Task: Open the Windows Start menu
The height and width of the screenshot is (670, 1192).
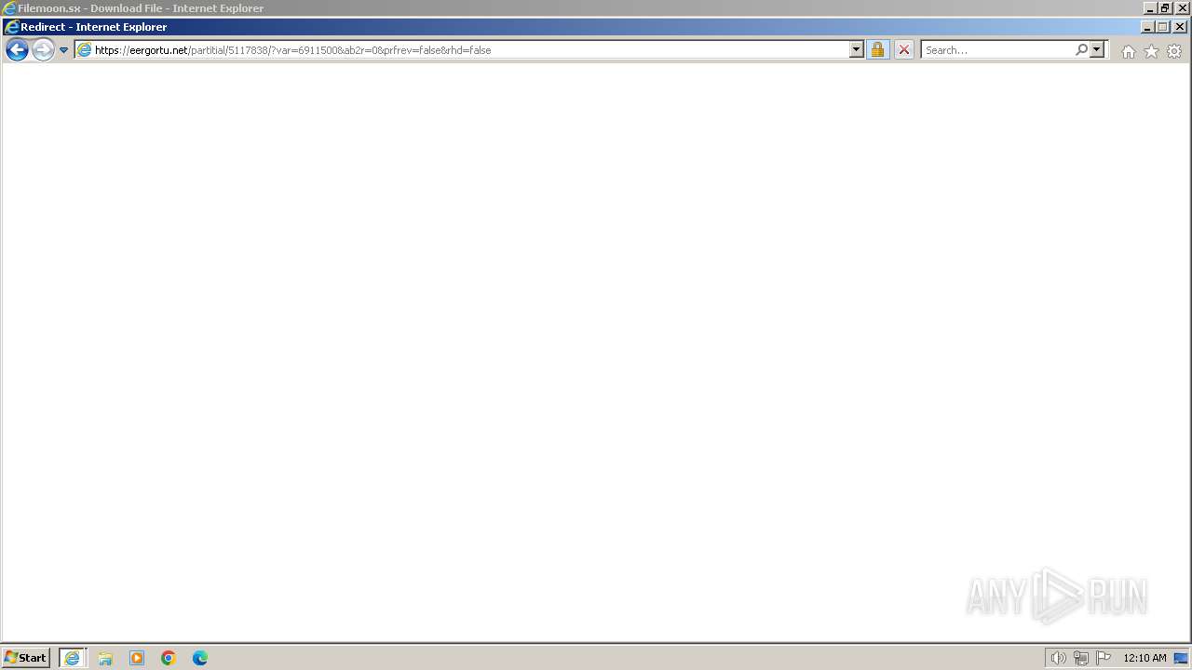Action: (x=26, y=658)
